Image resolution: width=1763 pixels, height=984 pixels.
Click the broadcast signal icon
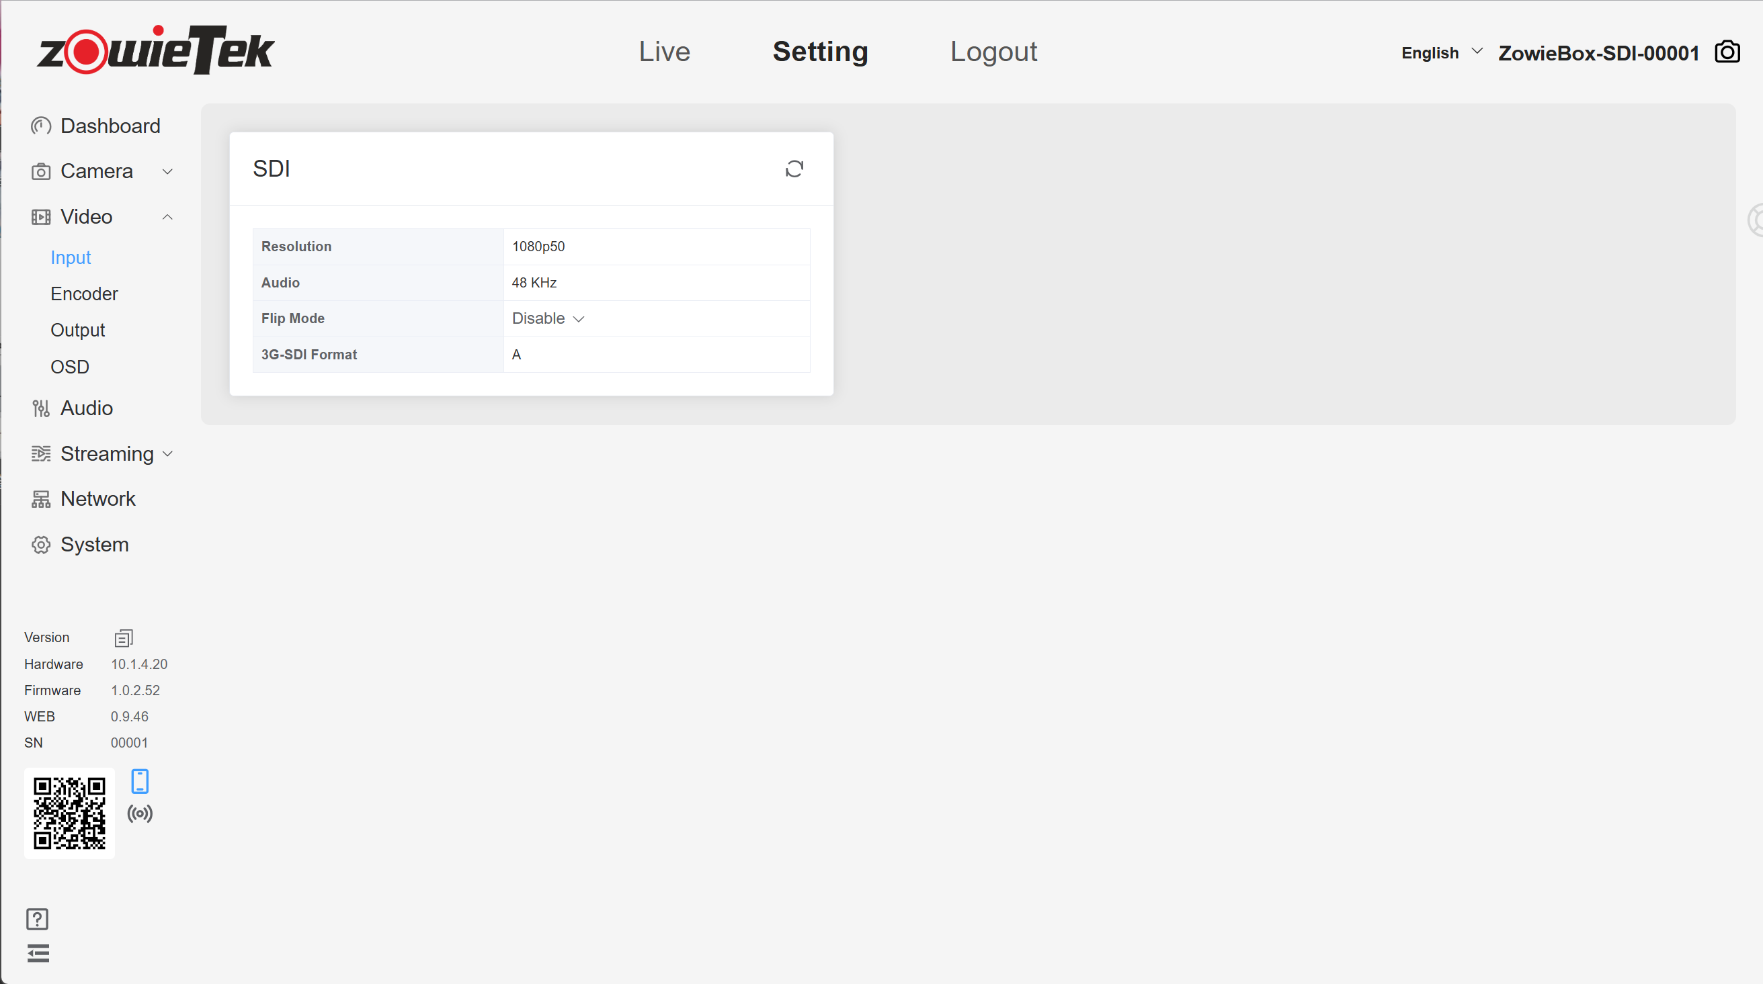click(140, 813)
